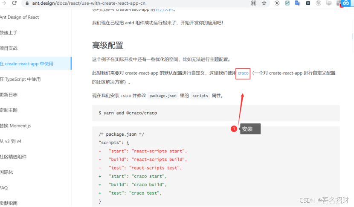Open 贡献指南 in the sidebar
Image resolution: width=354 pixels, height=207 pixels.
[9, 203]
